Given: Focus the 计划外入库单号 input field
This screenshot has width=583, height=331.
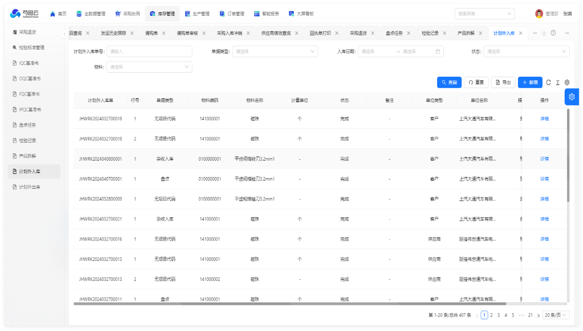Looking at the screenshot, I should 149,52.
